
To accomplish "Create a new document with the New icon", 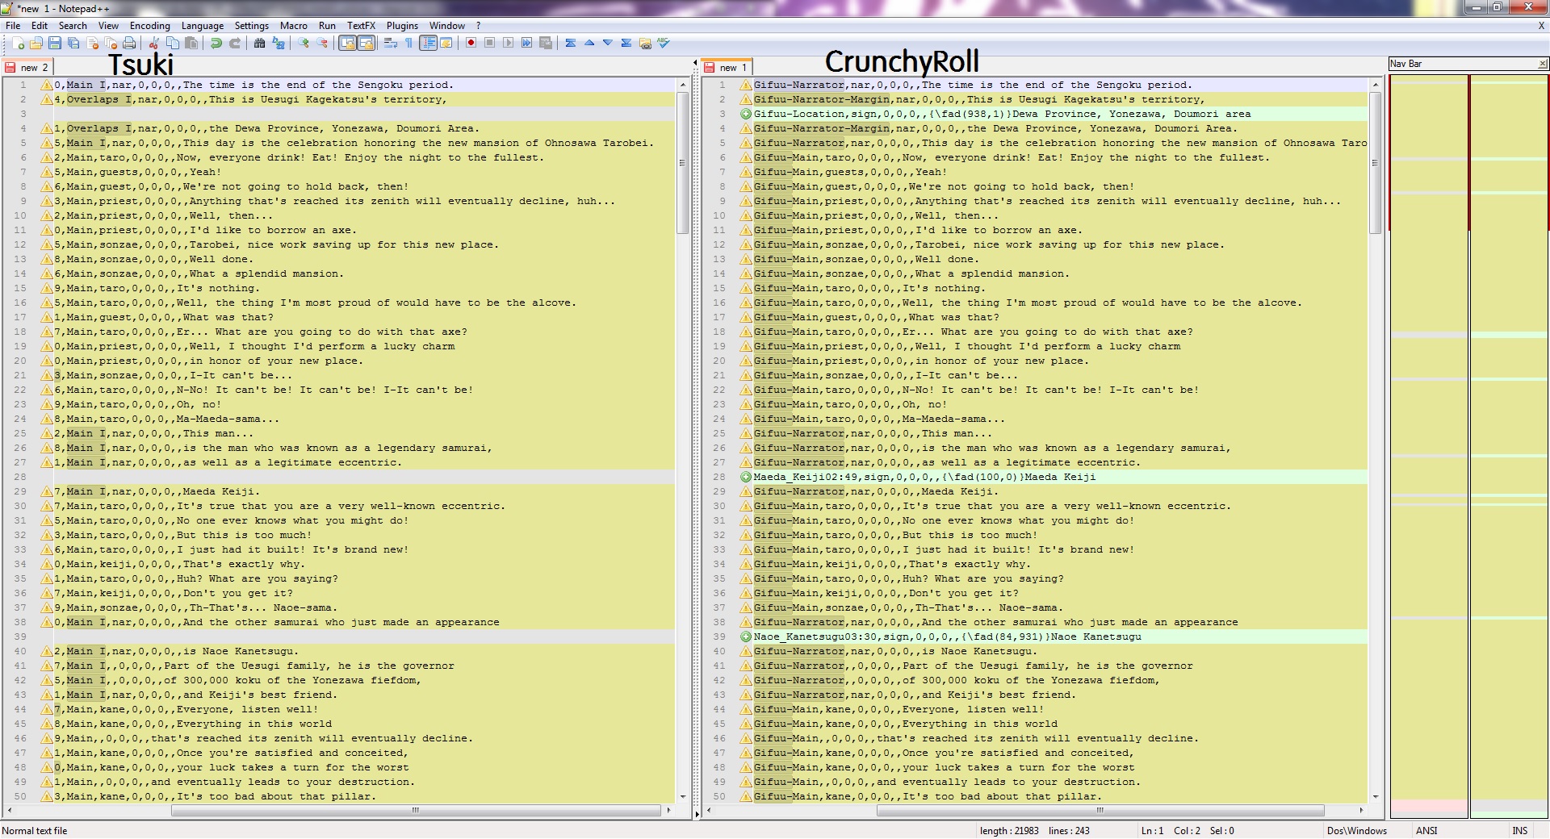I will point(18,44).
